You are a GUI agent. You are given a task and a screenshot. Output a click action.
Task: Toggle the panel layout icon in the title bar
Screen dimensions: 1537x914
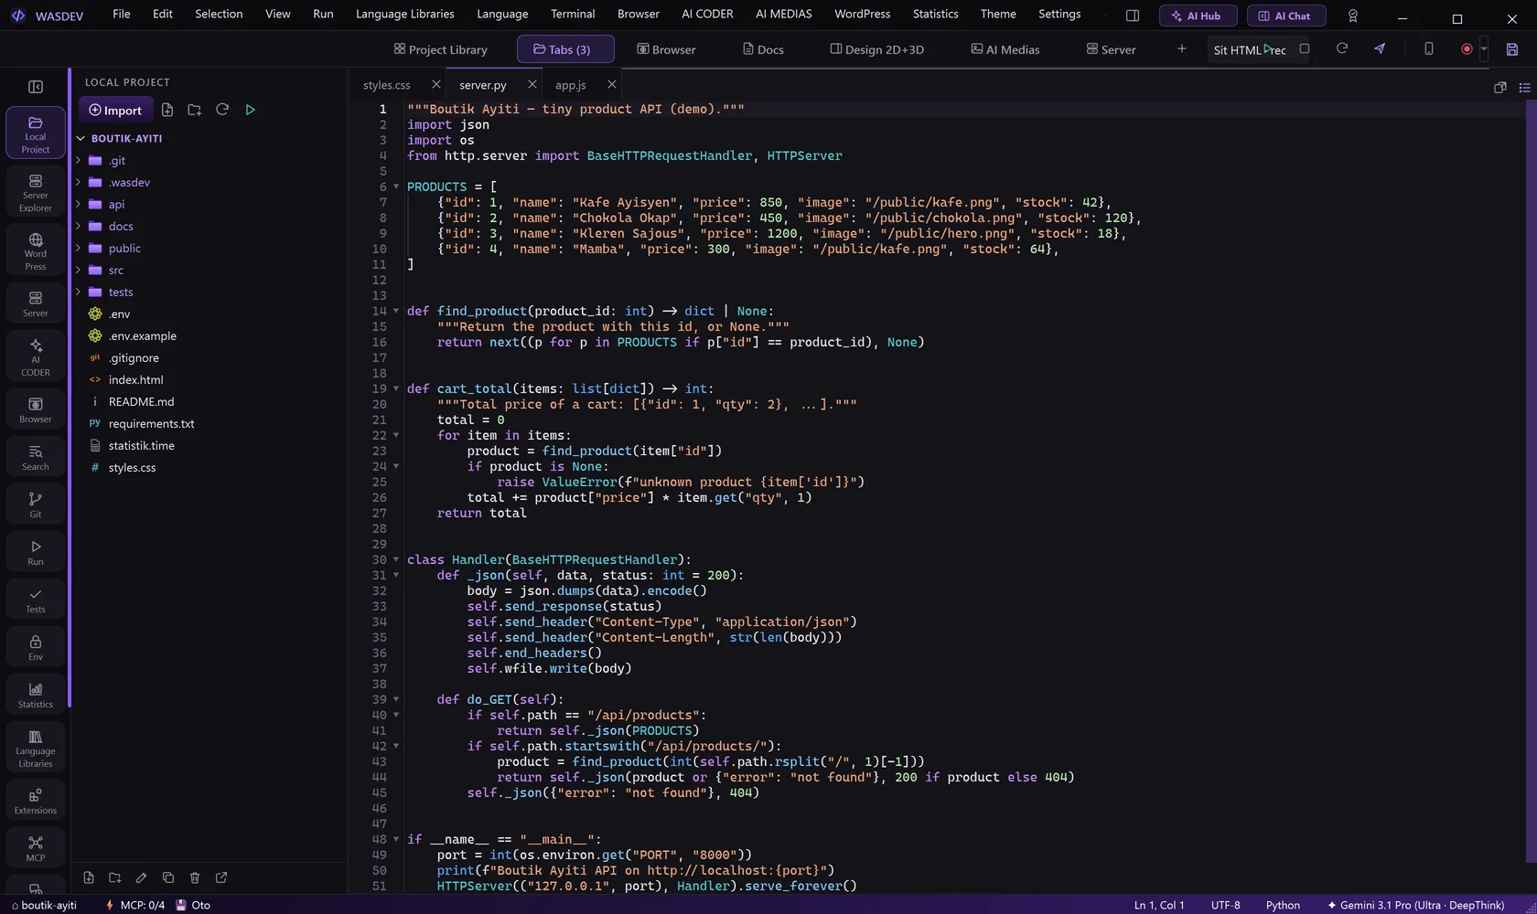point(1133,16)
